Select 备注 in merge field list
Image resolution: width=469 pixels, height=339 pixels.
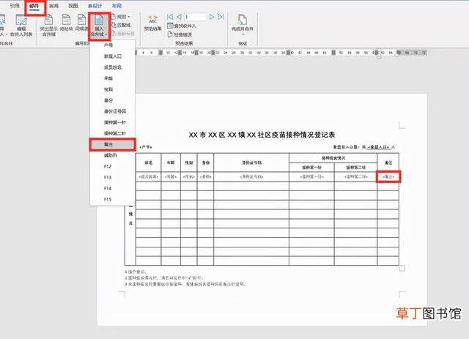tap(112, 144)
